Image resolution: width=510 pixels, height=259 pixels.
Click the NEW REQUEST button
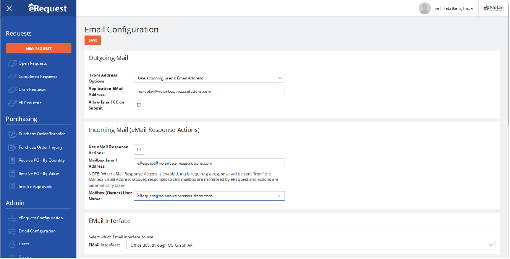tap(39, 49)
